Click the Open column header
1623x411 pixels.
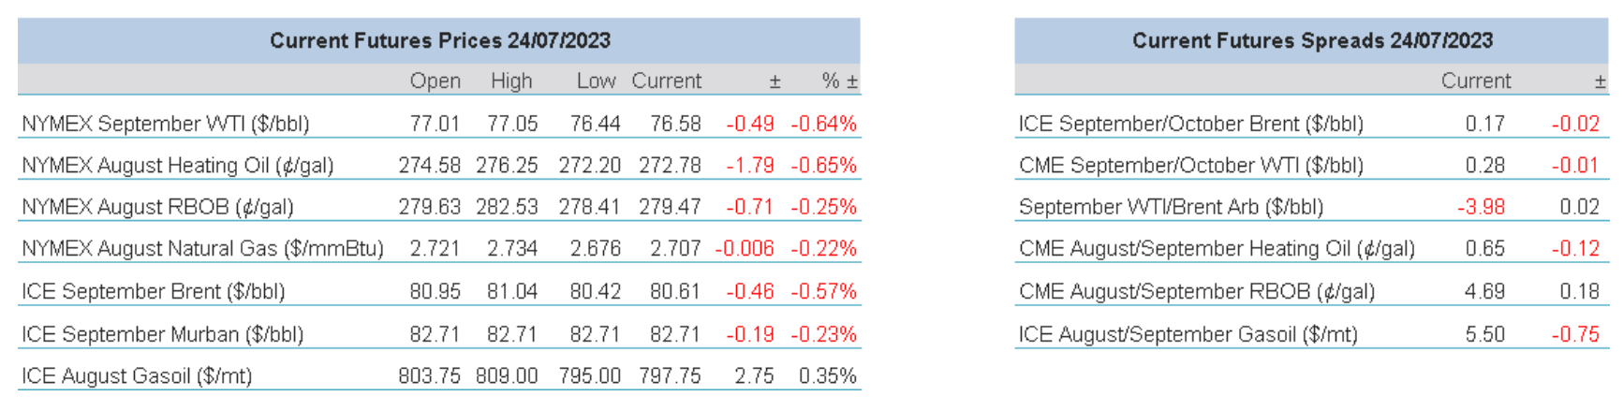tap(435, 81)
